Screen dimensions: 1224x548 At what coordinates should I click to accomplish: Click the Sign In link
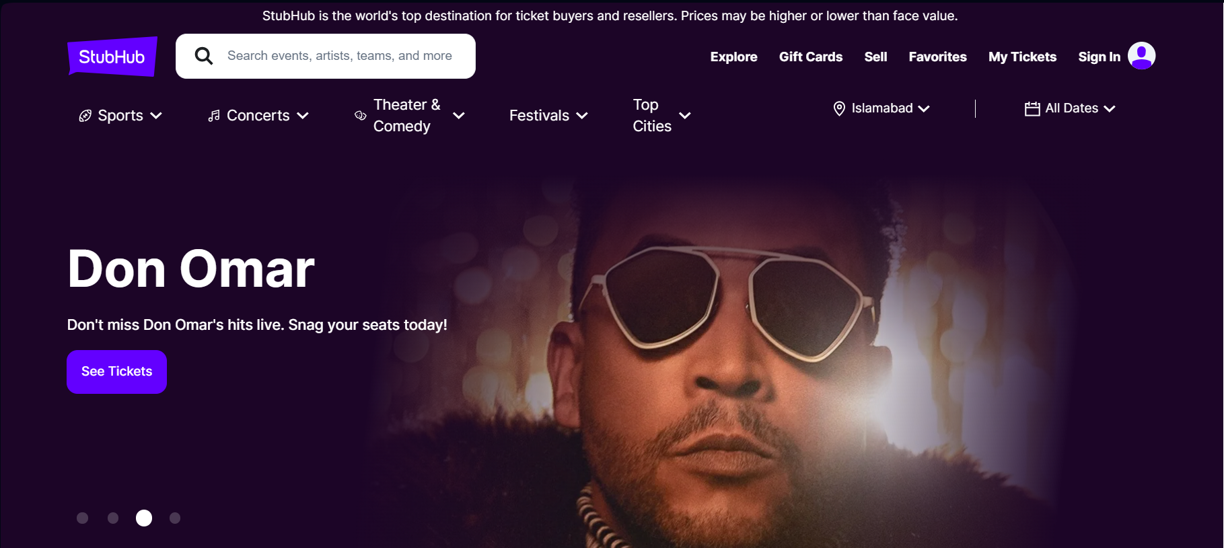click(1099, 57)
